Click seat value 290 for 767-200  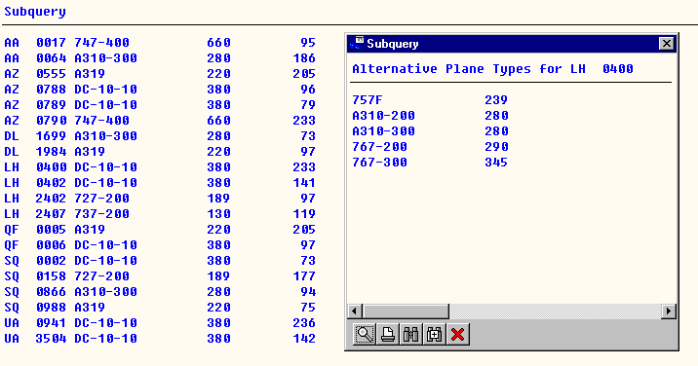(496, 147)
